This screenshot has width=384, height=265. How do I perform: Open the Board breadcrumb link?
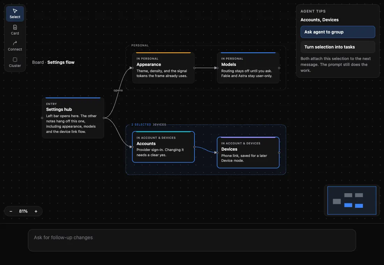pos(38,62)
